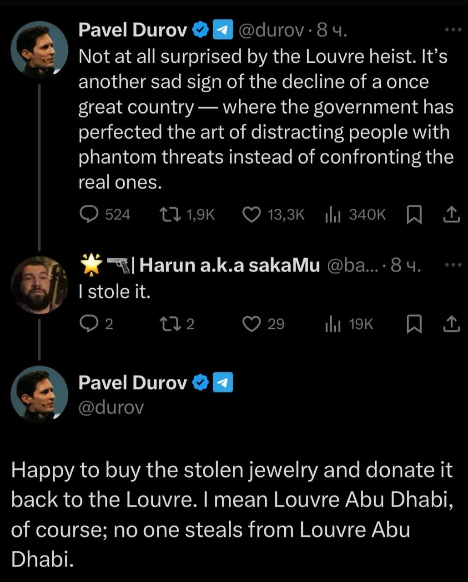Open more options on Harun's tweet
The height and width of the screenshot is (582, 468).
click(x=453, y=265)
